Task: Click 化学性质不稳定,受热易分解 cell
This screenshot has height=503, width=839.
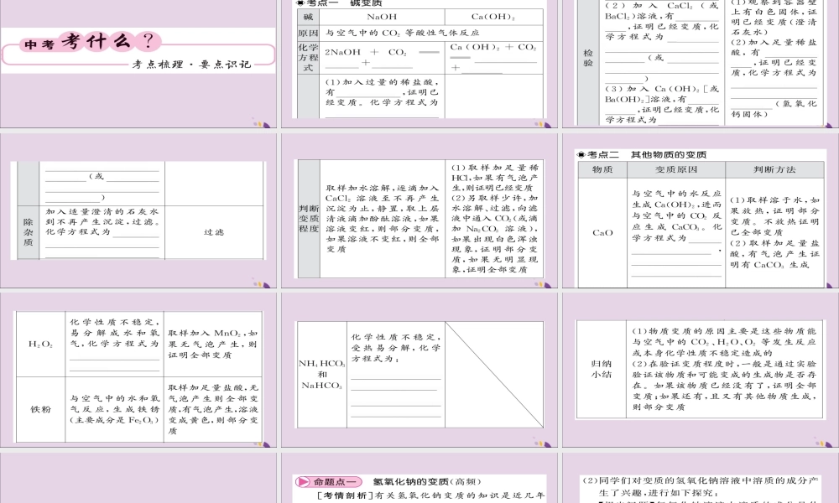Action: point(396,374)
